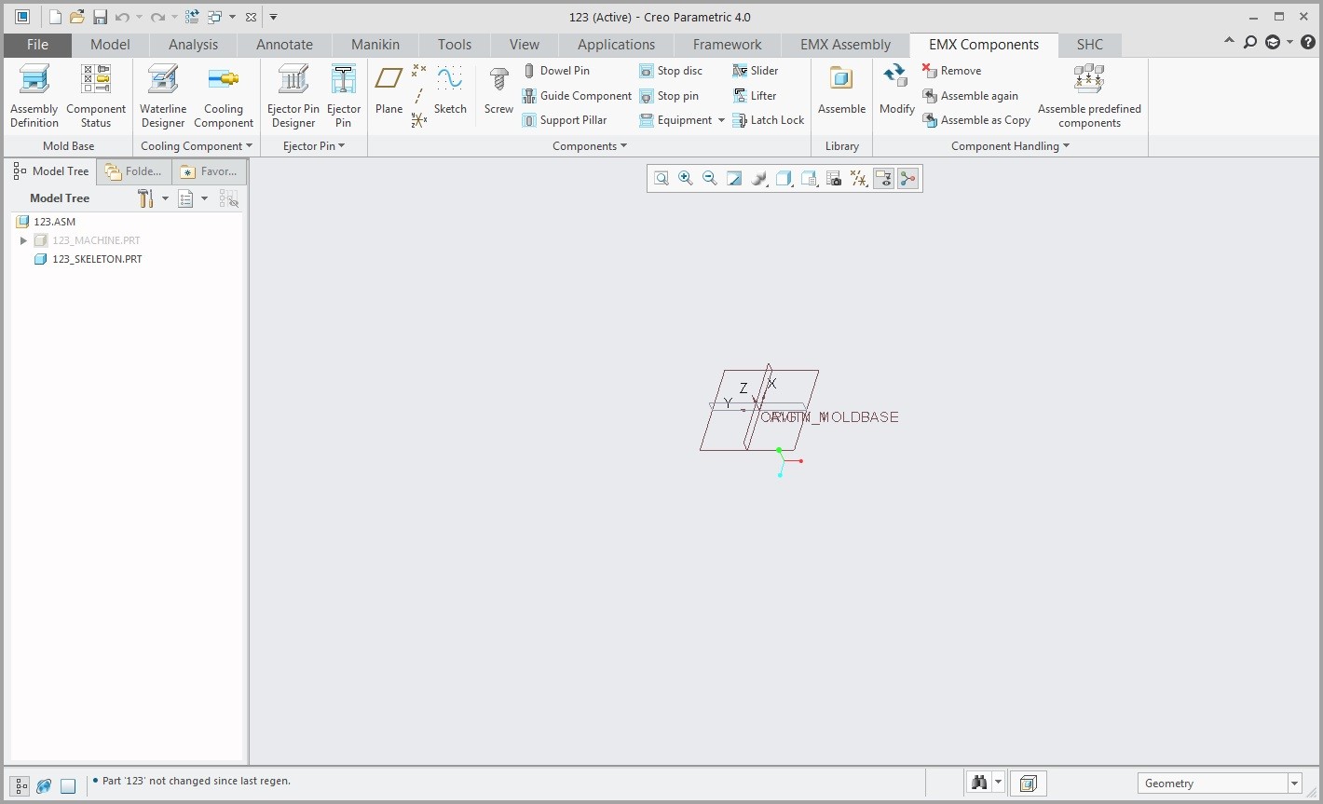Click Modify component

coord(896,89)
